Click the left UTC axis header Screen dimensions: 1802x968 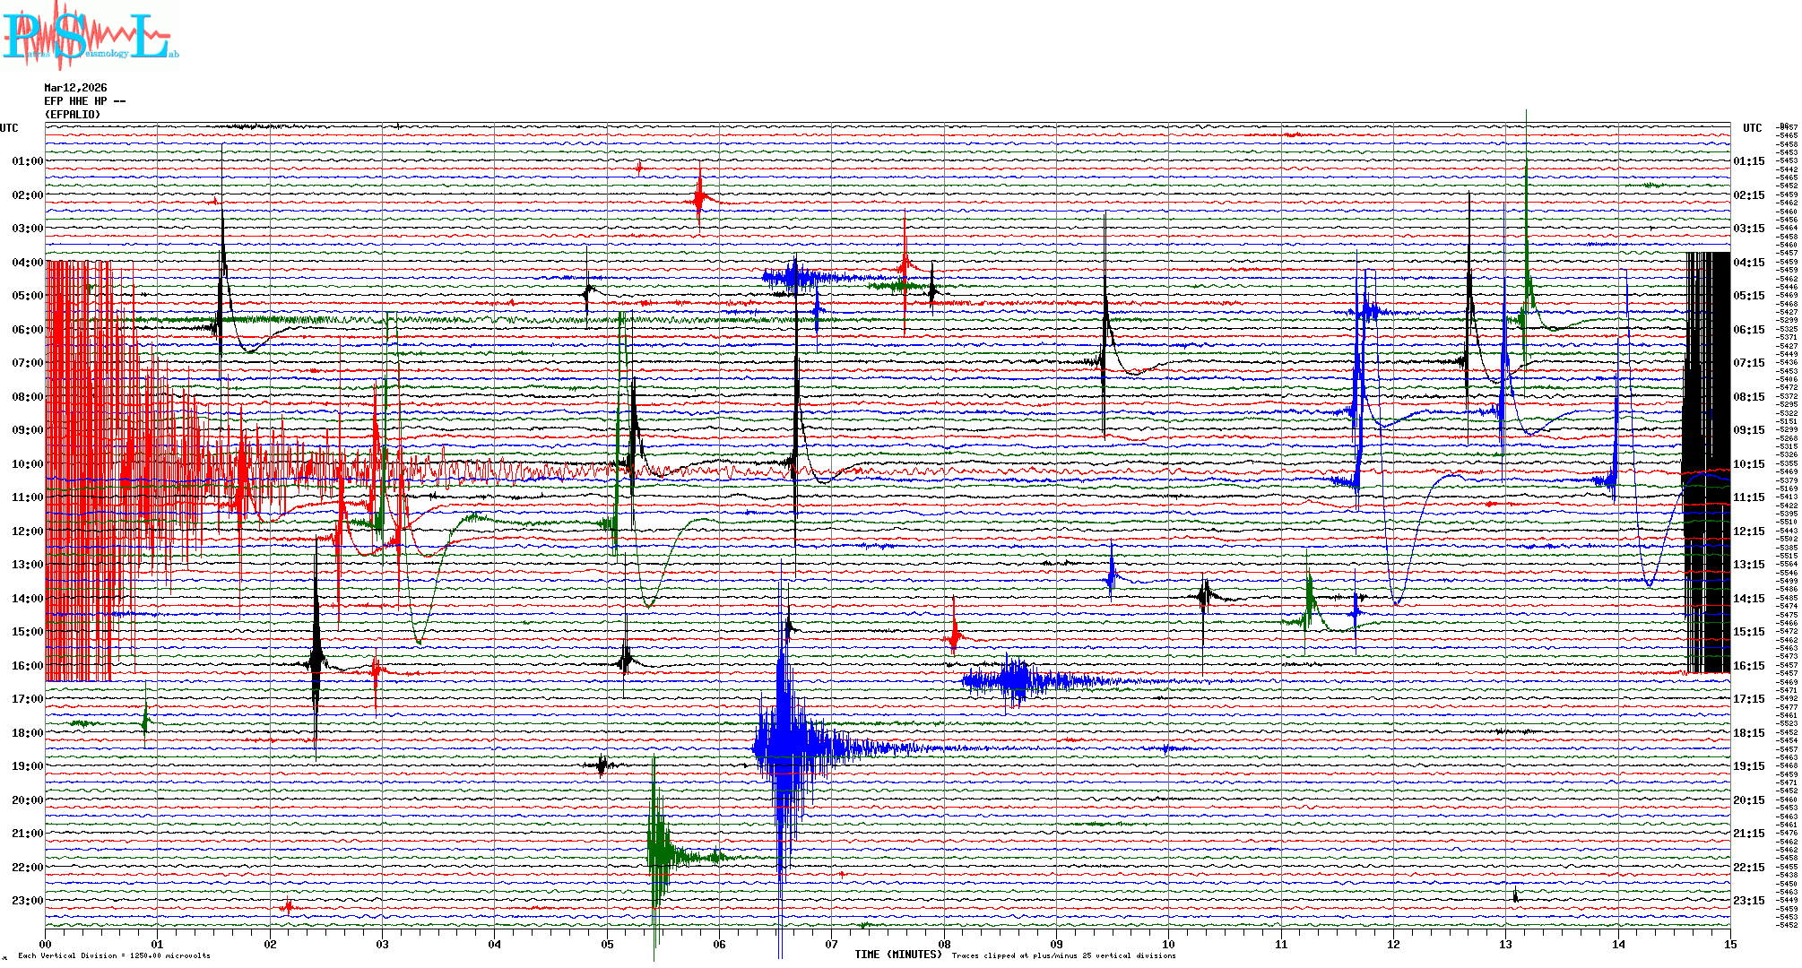point(9,128)
